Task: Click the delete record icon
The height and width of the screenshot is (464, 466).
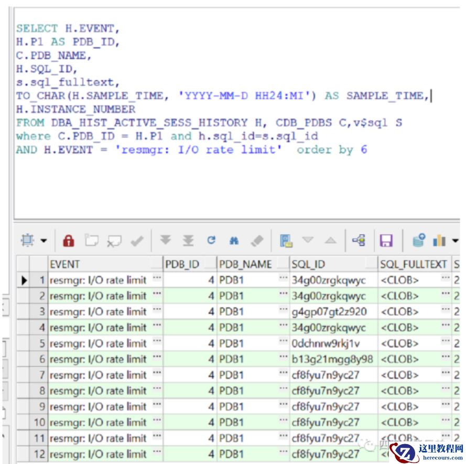Action: 114,241
